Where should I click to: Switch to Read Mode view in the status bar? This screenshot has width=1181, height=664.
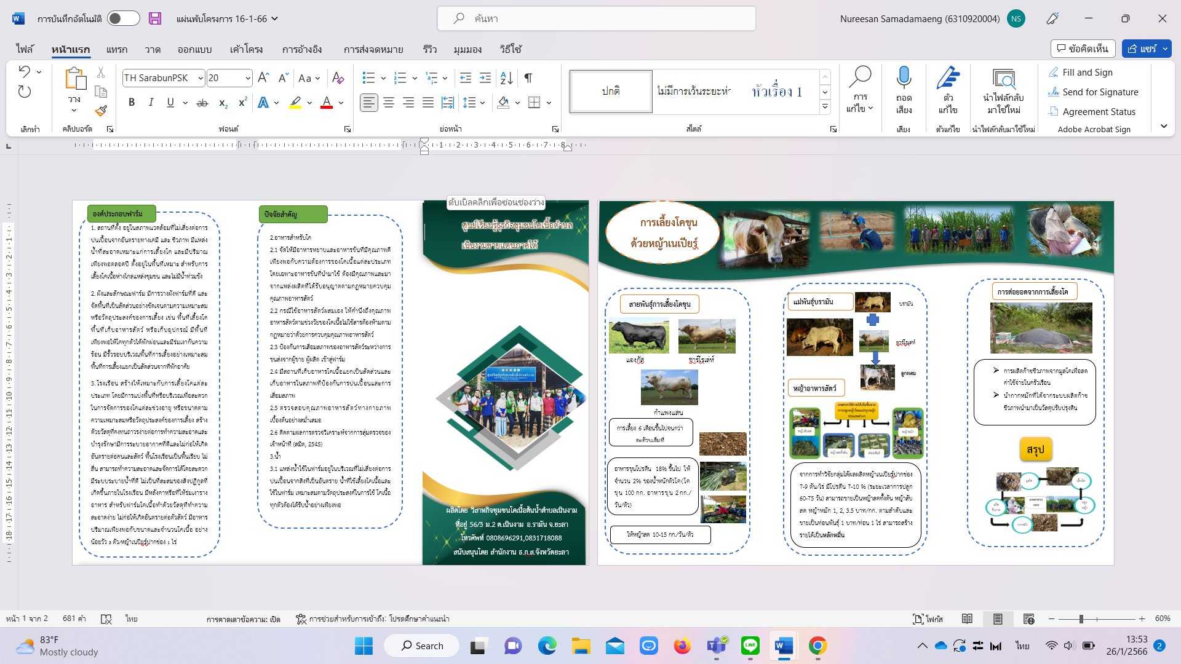click(x=967, y=619)
